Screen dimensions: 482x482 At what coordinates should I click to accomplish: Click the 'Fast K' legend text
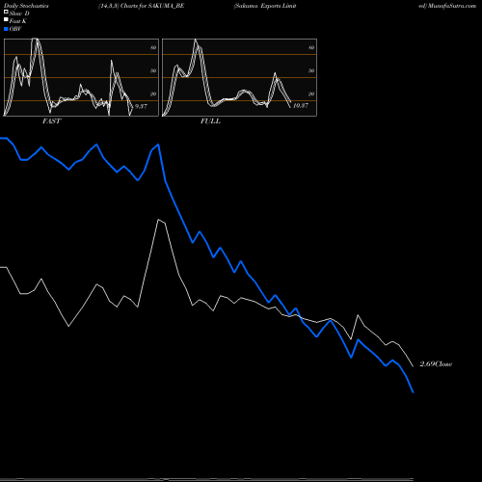pyautogui.click(x=18, y=21)
